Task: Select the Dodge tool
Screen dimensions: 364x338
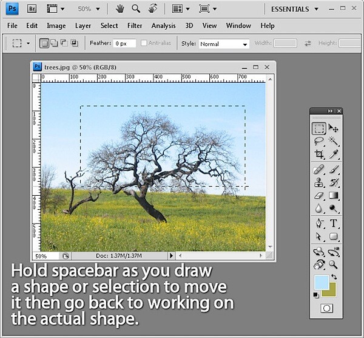Action: point(333,208)
